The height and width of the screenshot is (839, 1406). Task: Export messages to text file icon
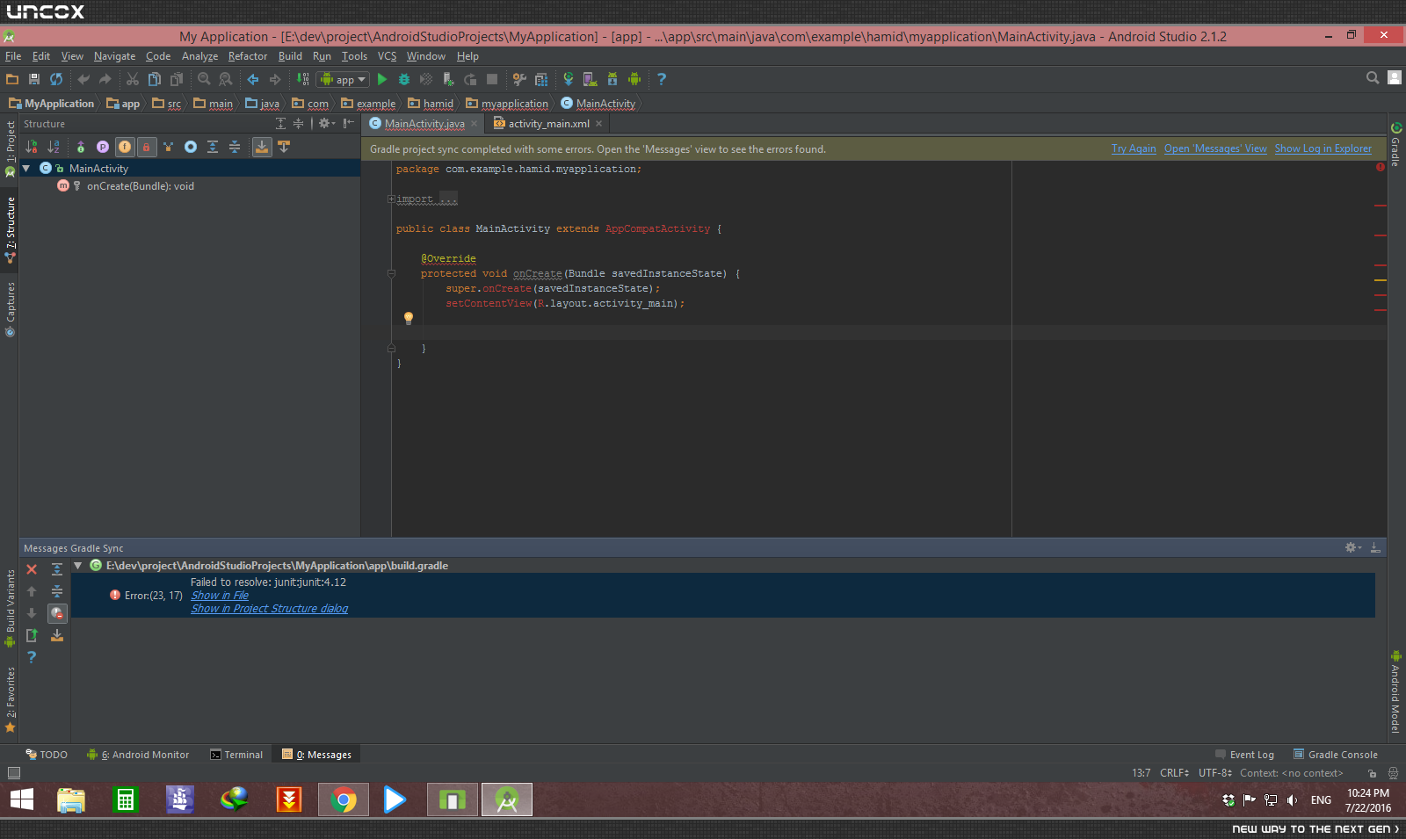32,635
